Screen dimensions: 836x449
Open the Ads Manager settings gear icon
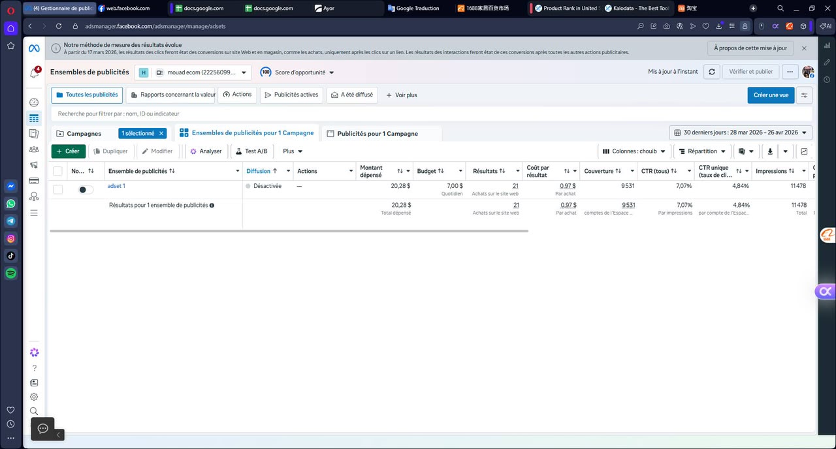click(x=34, y=397)
